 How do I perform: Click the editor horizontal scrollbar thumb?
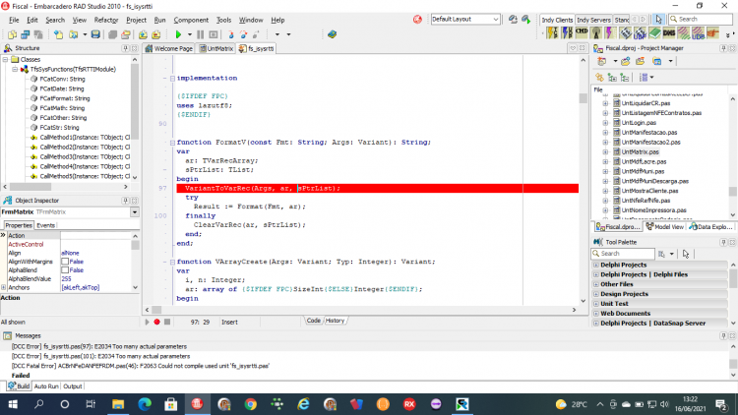tap(156, 310)
